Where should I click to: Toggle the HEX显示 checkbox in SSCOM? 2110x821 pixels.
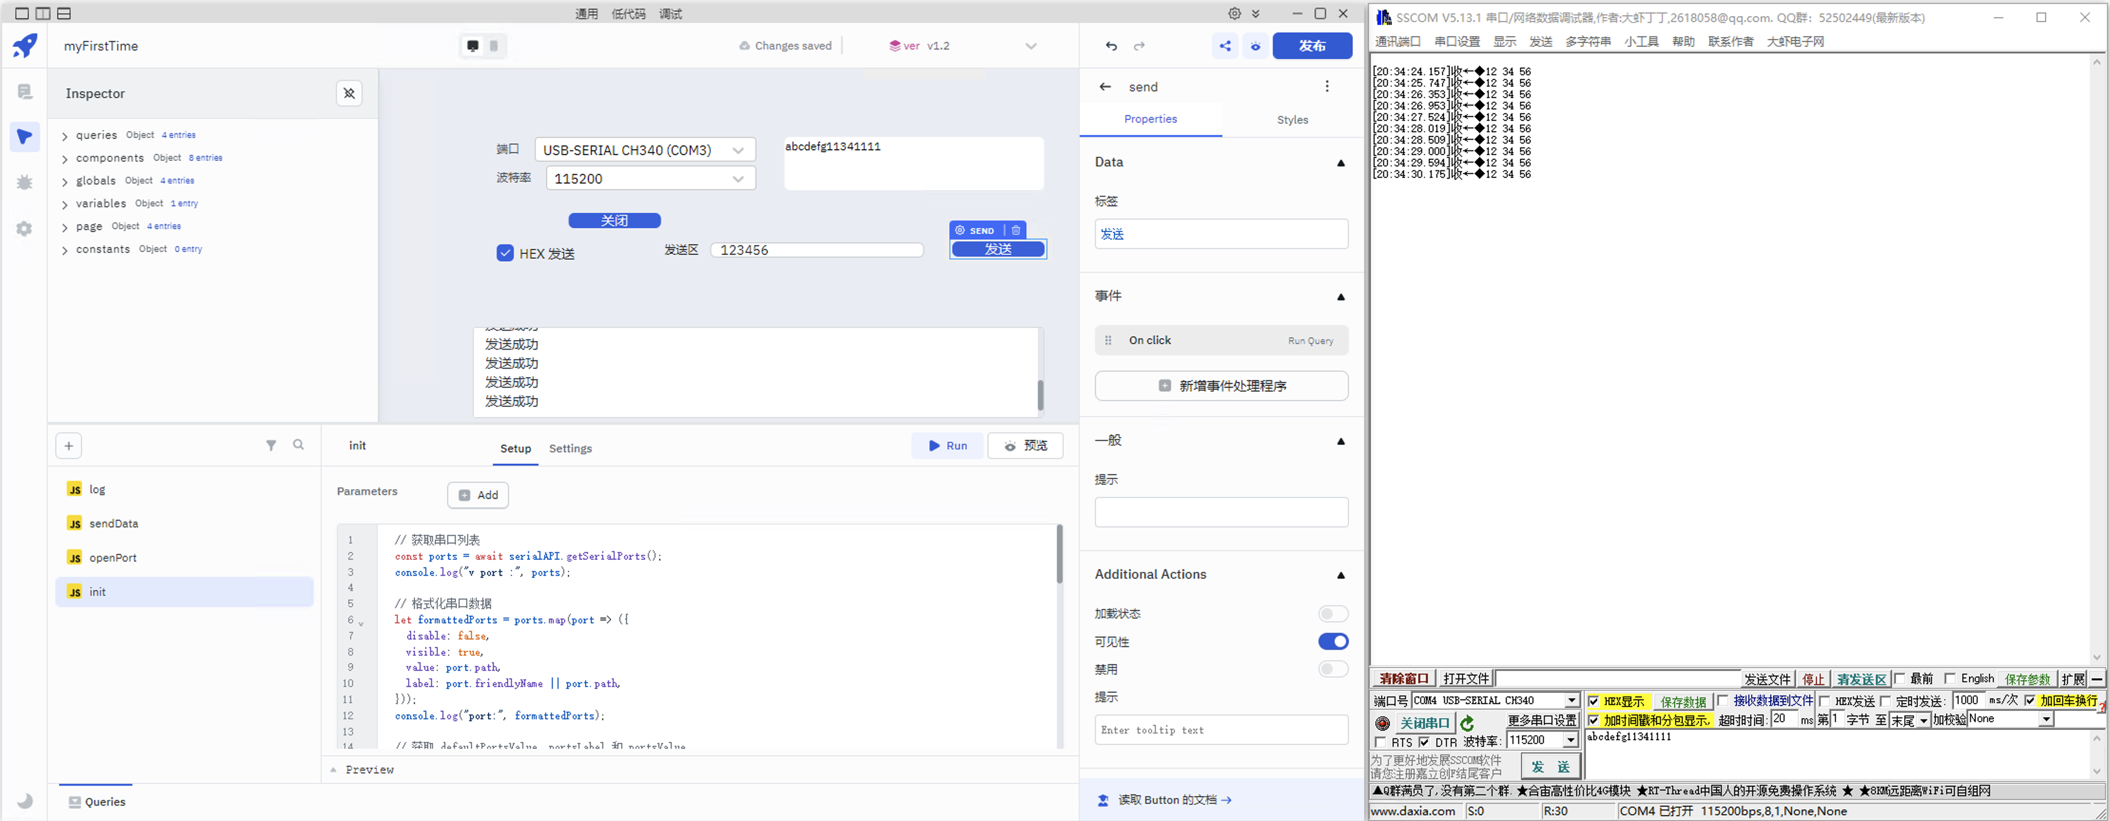1593,701
